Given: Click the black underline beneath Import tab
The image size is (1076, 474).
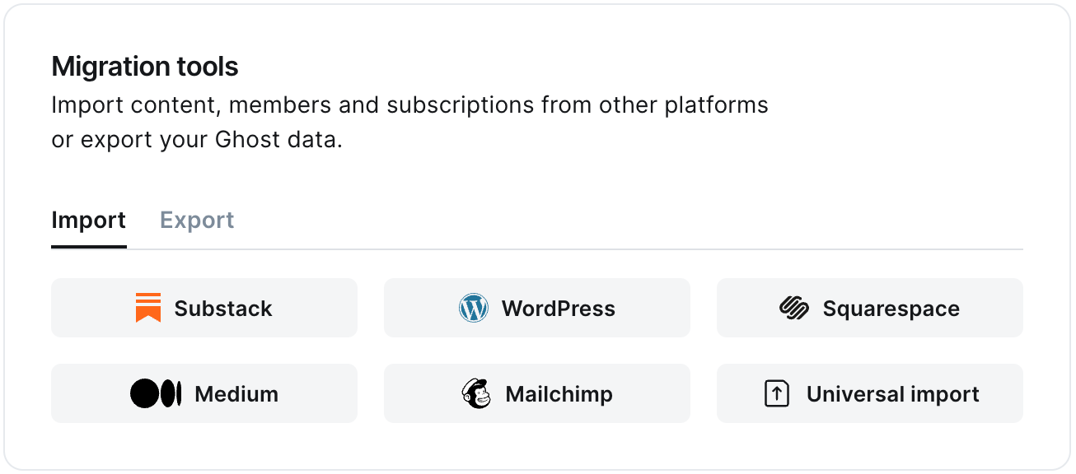Looking at the screenshot, I should [x=89, y=247].
